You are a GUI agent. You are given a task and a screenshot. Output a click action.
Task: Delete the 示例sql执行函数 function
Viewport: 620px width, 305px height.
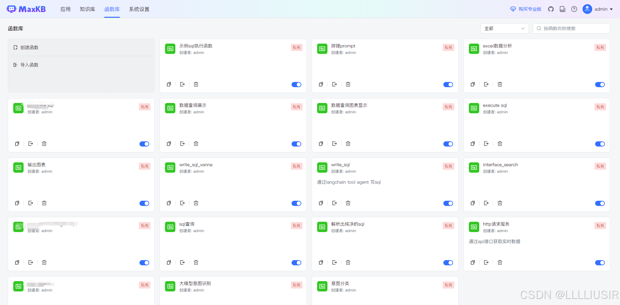[196, 84]
